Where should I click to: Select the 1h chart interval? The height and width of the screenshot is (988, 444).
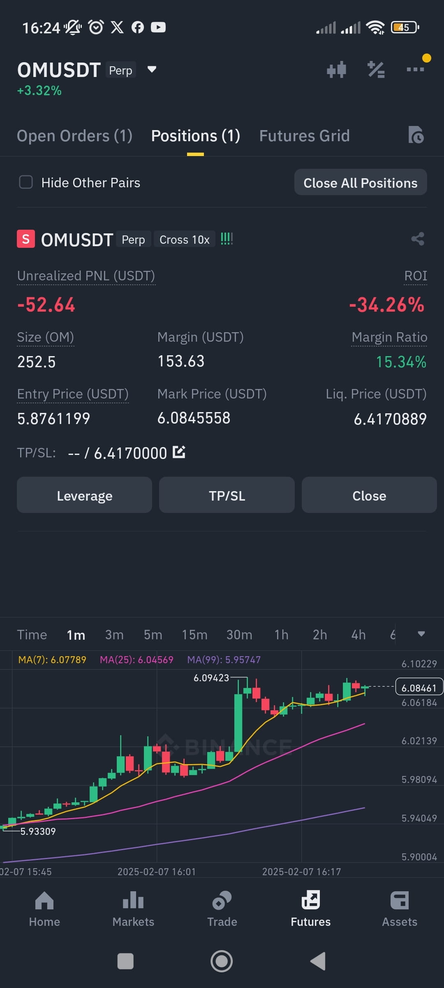[x=281, y=635]
